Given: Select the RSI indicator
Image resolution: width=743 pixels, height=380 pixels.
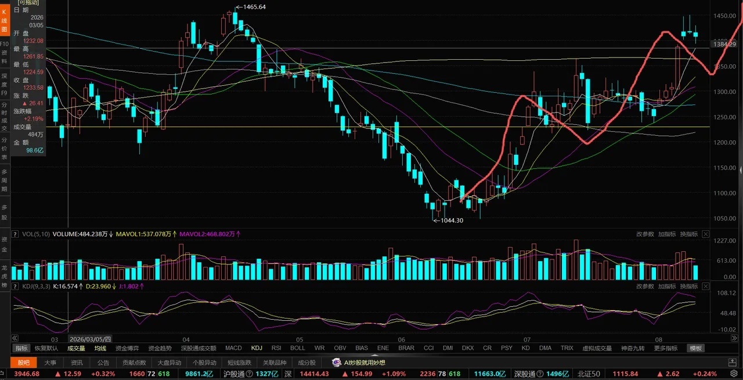Looking at the screenshot, I should 276,348.
